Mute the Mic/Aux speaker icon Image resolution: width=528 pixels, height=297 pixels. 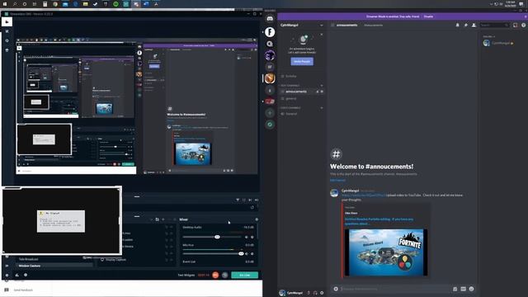(247, 253)
